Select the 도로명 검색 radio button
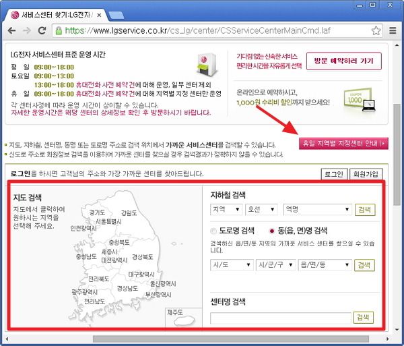Image resolution: width=404 pixels, height=346 pixels. click(213, 231)
